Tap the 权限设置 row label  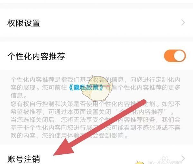[x=23, y=23]
